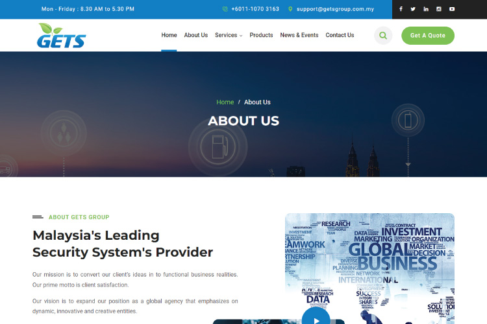Viewport: 487px width, 324px height.
Task: Click the +6011-1070 3163 phone number
Action: tap(255, 9)
